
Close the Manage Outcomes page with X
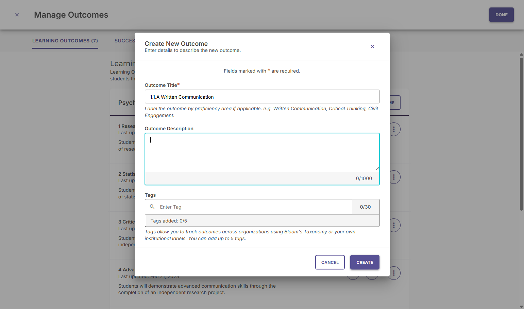coord(17,15)
